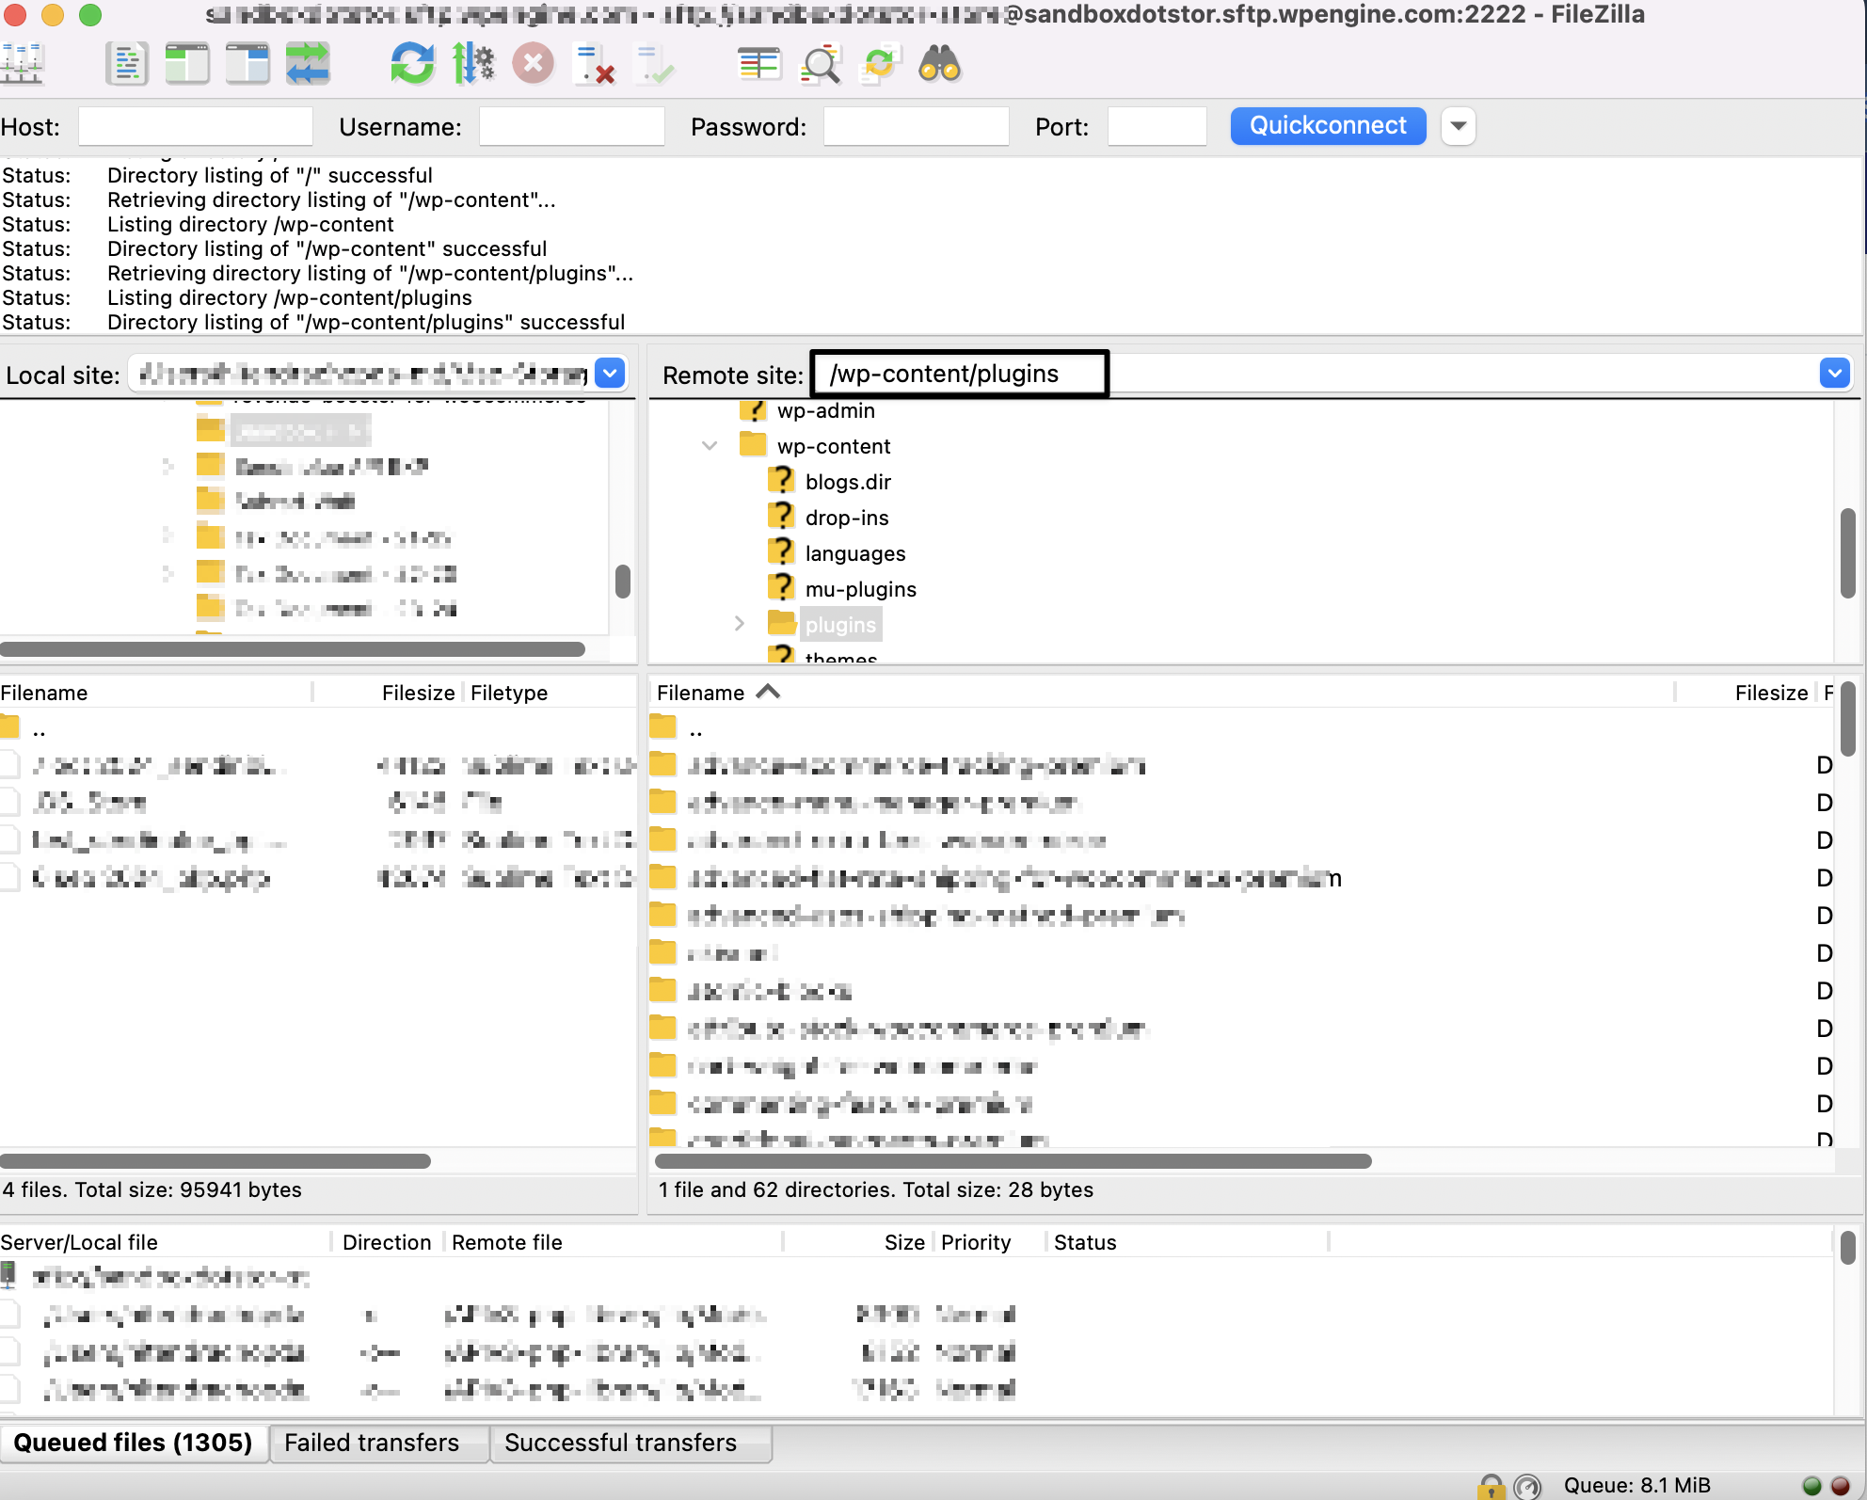Viewport: 1867px width, 1500px height.
Task: Click local file list horizontal scrollbar
Action: click(215, 1161)
